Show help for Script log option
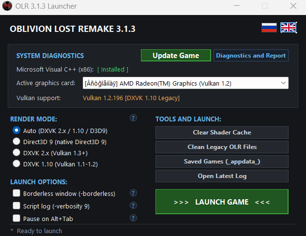This screenshot has width=306, height=236. pyautogui.click(x=133, y=206)
